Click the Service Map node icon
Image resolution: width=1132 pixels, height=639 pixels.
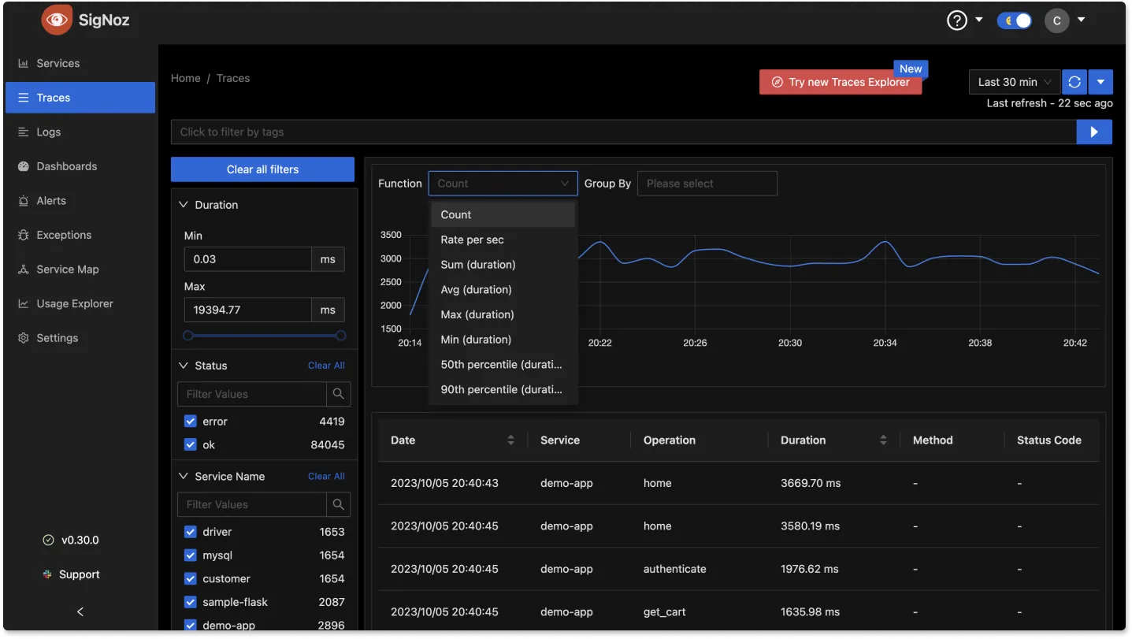24,269
